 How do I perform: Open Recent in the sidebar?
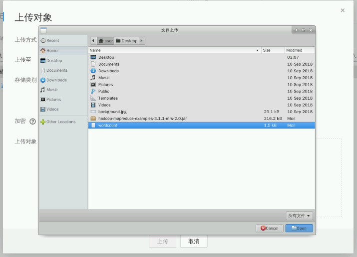(52, 40)
